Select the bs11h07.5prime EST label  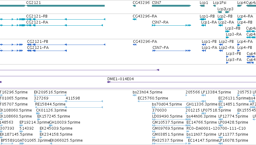tap(201, 135)
